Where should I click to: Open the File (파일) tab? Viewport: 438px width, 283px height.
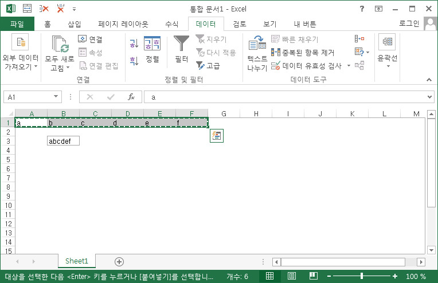(17, 23)
